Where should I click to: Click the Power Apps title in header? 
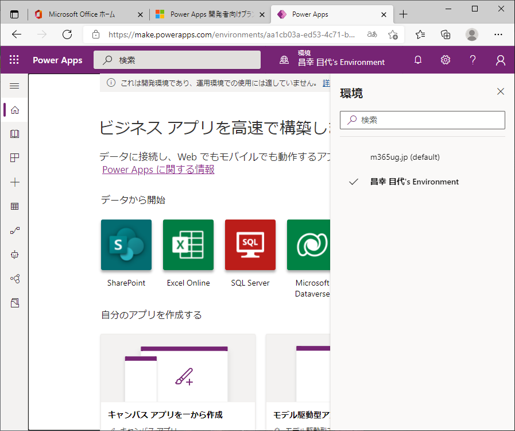pyautogui.click(x=57, y=60)
